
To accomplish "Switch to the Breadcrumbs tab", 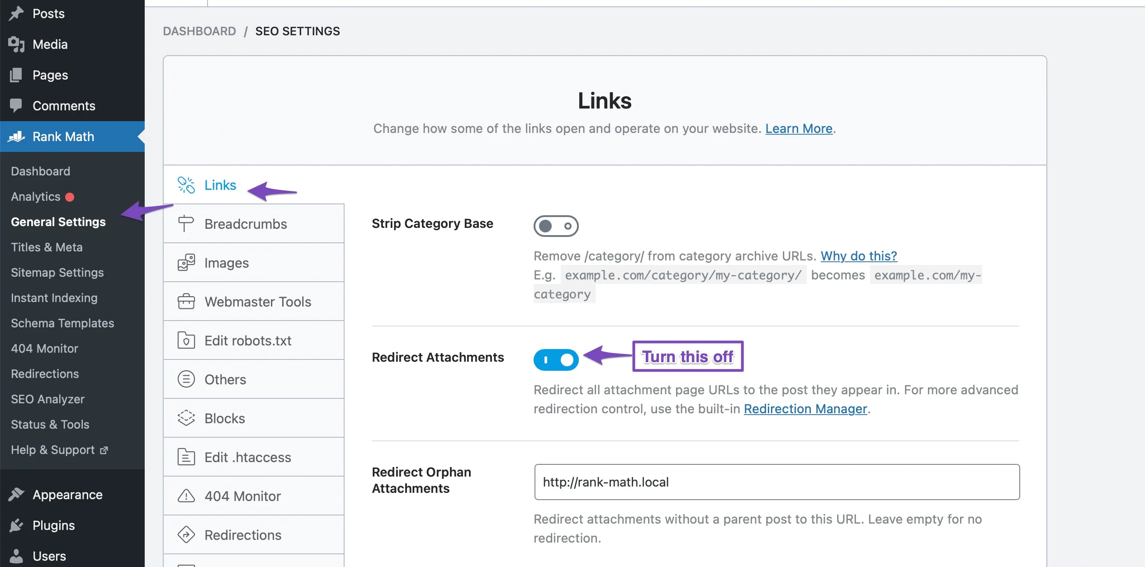I will 254,224.
